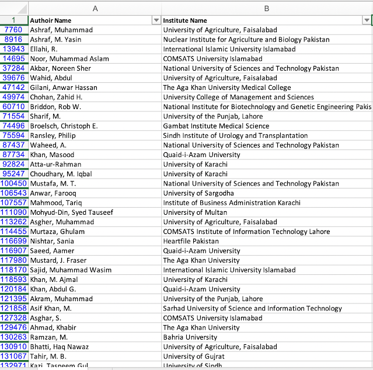Select cell 'Akbar, Noreen Sher'
373x370 pixels.
tap(95, 68)
